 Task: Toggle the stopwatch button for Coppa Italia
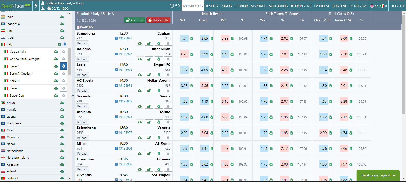tap(64, 52)
